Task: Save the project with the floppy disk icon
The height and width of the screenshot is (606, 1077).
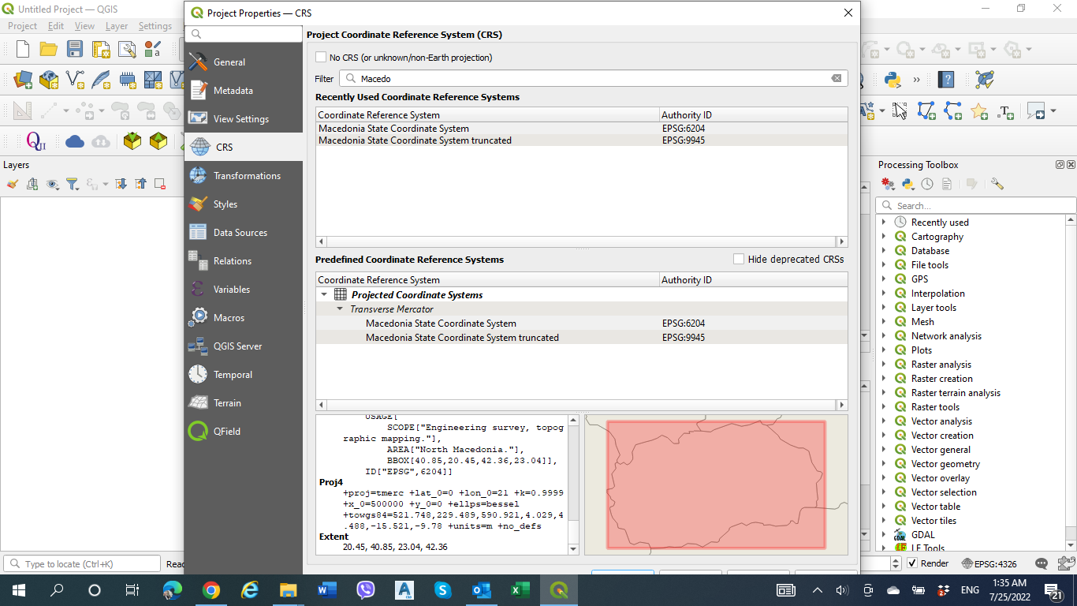Action: point(75,50)
